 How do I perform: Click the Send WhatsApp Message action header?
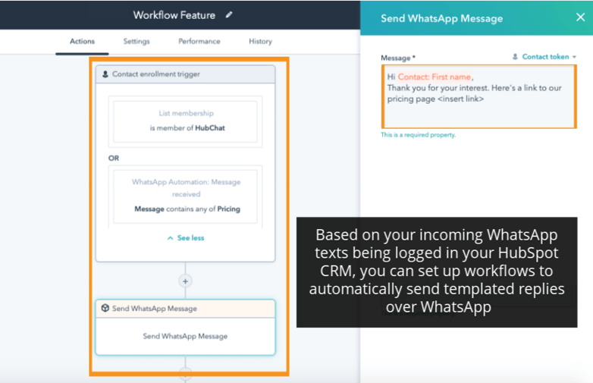(185, 309)
